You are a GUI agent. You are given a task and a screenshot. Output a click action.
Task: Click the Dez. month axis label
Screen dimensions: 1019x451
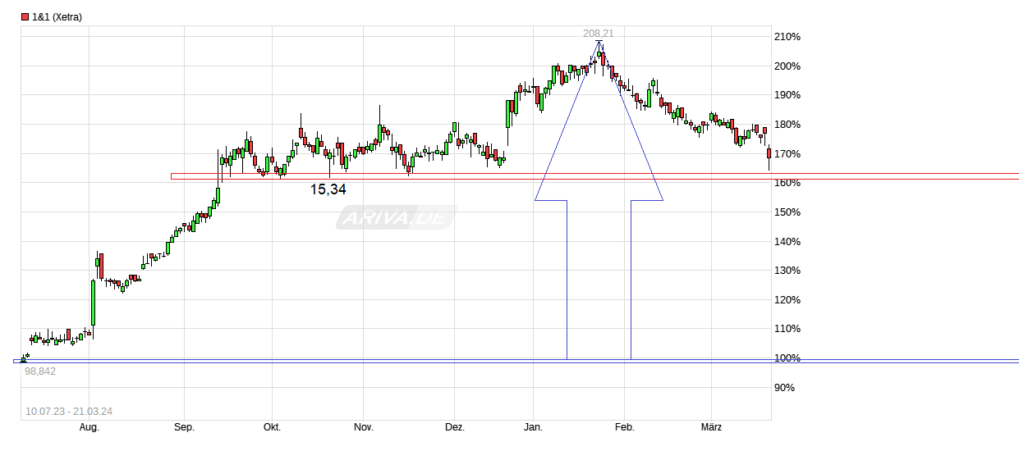tap(454, 427)
